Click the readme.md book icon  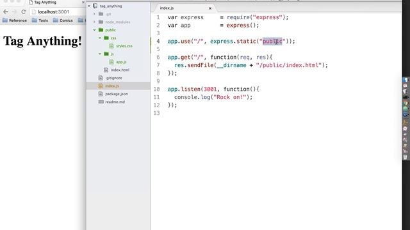click(x=101, y=102)
